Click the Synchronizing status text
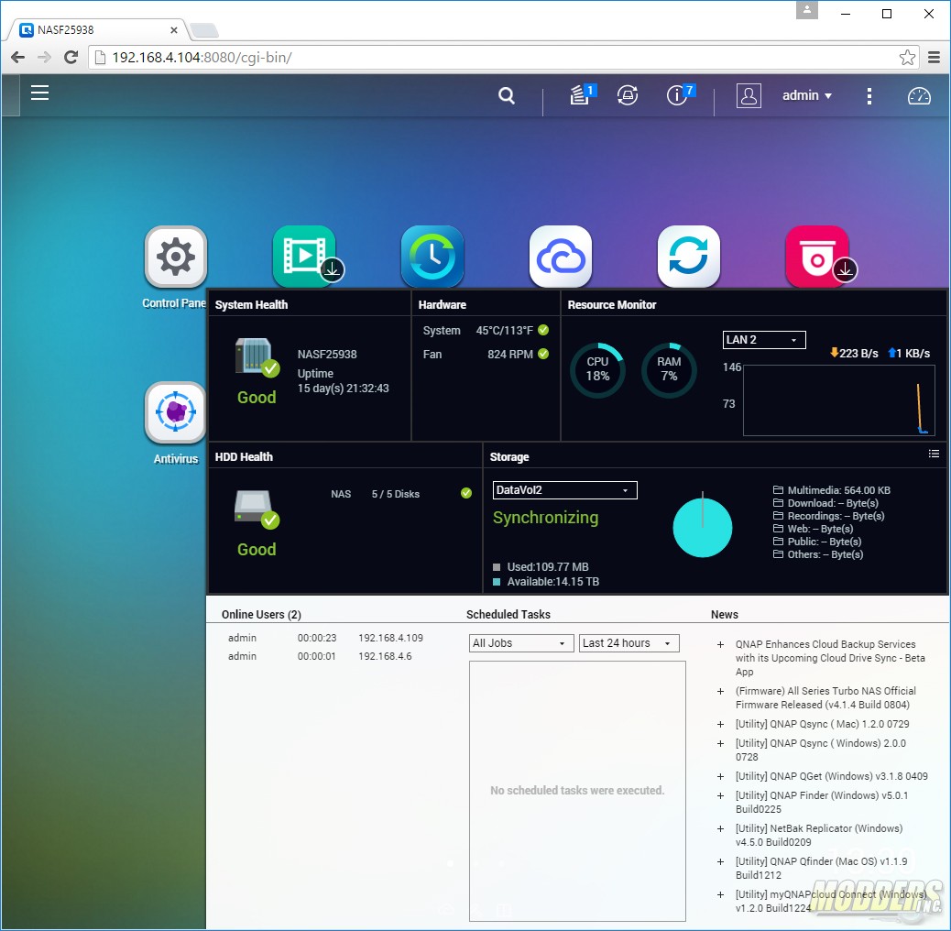 pyautogui.click(x=545, y=518)
